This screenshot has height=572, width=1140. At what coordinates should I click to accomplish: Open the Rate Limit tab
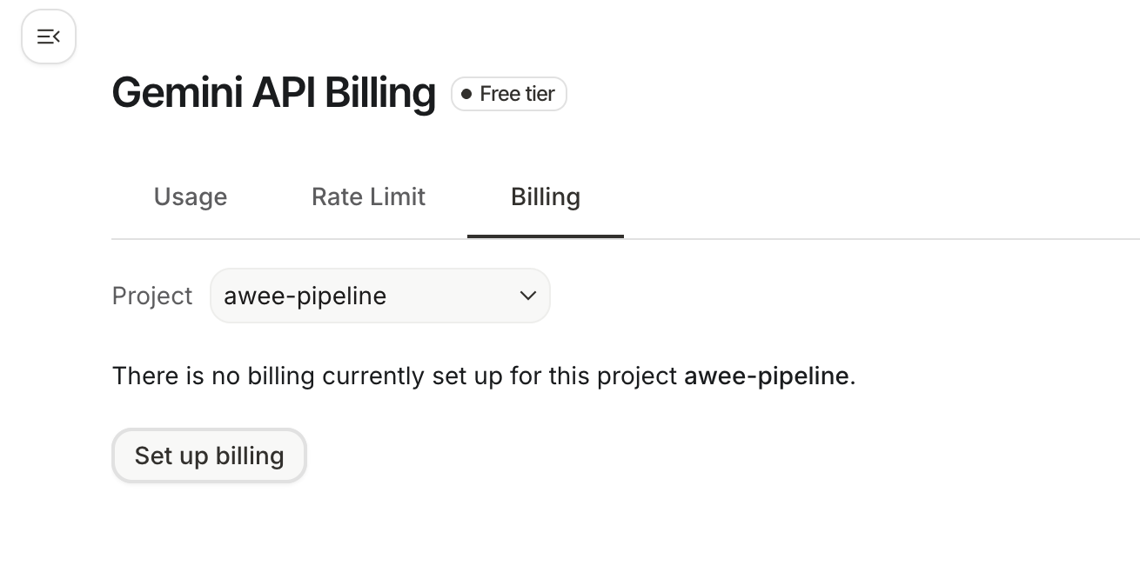click(x=368, y=197)
